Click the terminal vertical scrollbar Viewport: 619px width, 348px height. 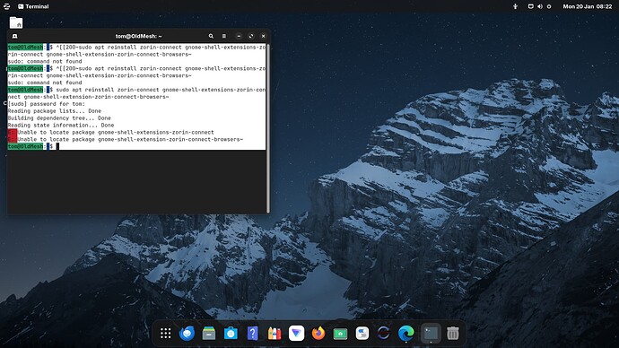click(268, 128)
